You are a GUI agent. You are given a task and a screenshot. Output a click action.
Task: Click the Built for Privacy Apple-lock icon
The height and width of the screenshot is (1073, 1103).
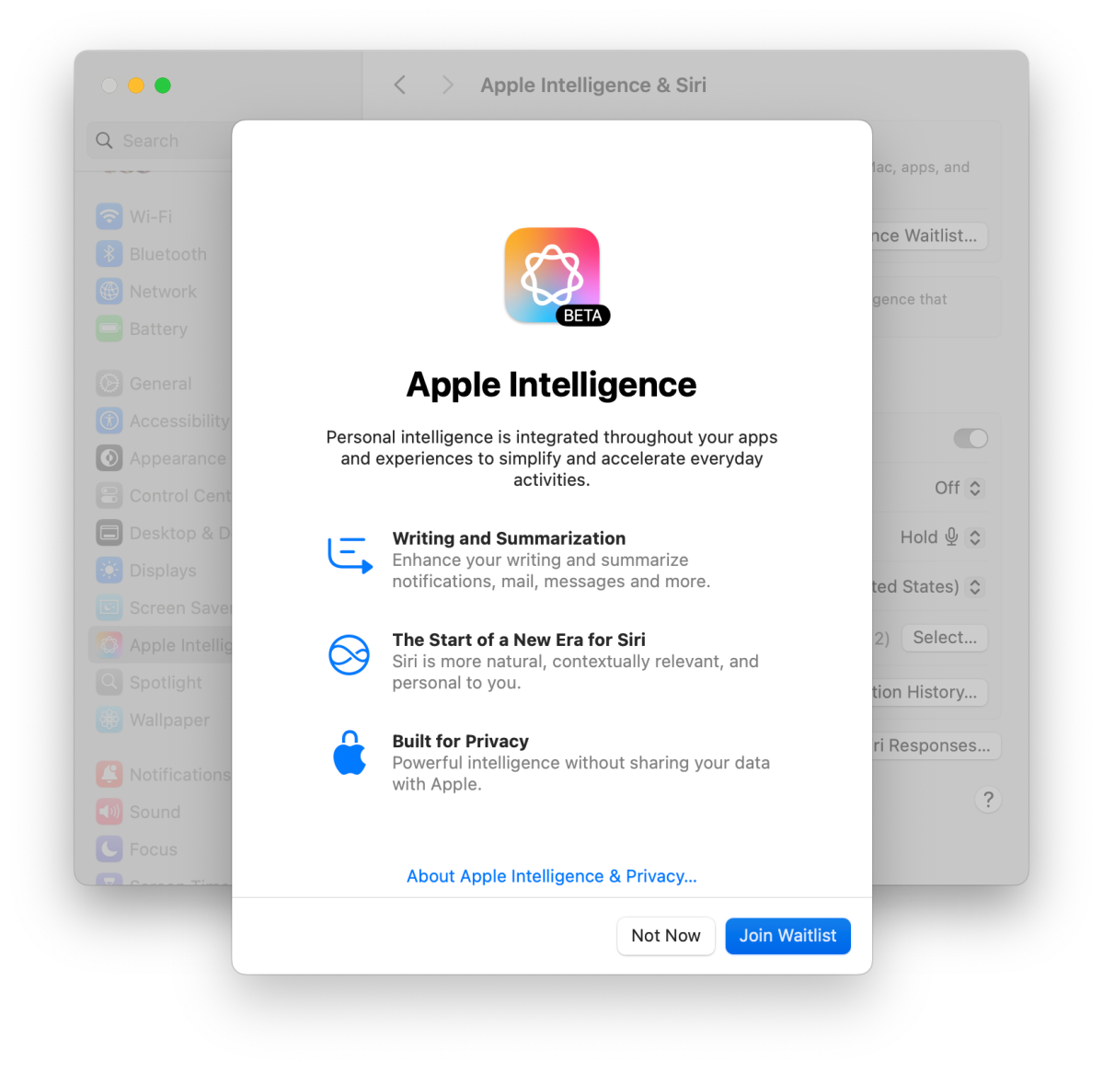coord(349,752)
